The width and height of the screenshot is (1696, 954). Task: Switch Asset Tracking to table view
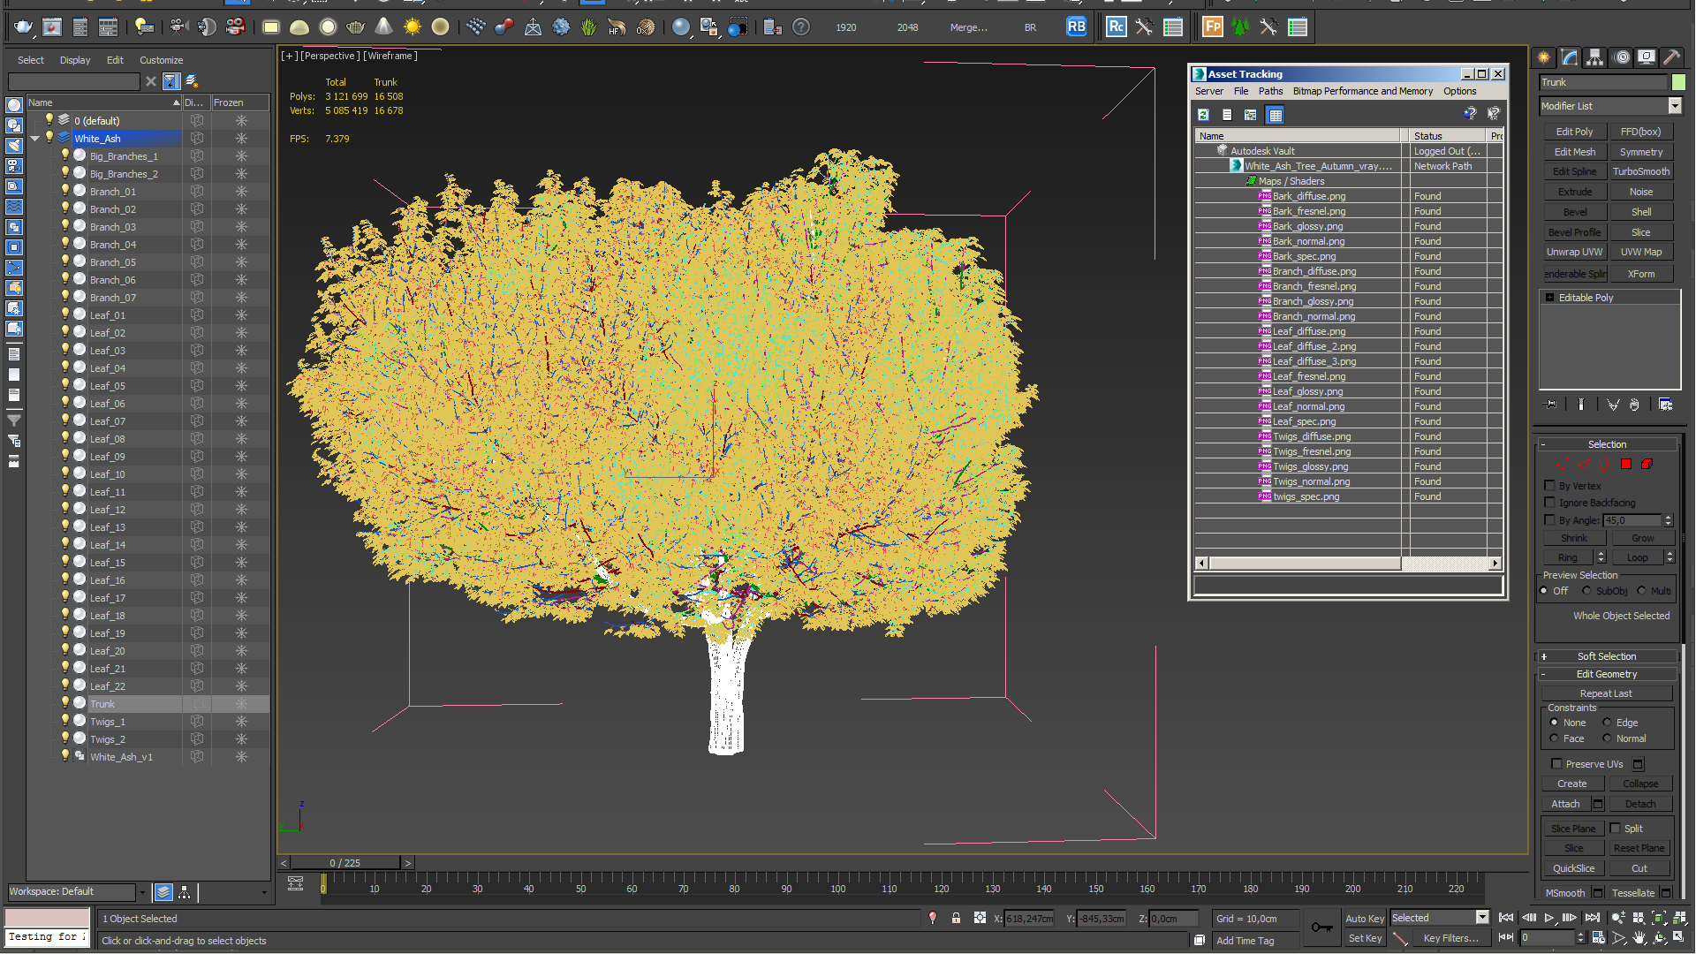(x=1275, y=115)
